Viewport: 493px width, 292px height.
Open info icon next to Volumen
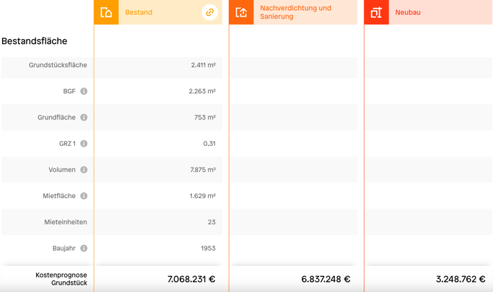84,169
